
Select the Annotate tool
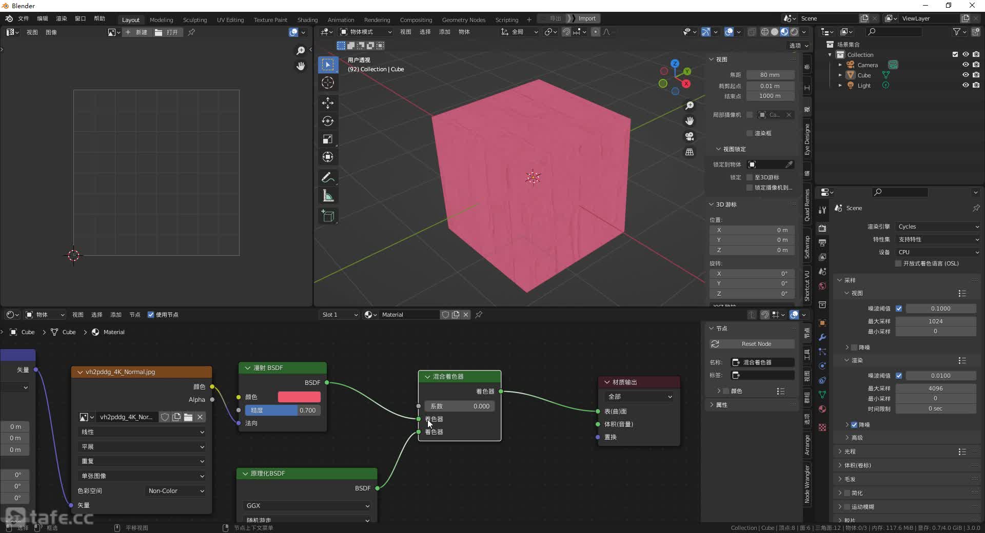328,178
